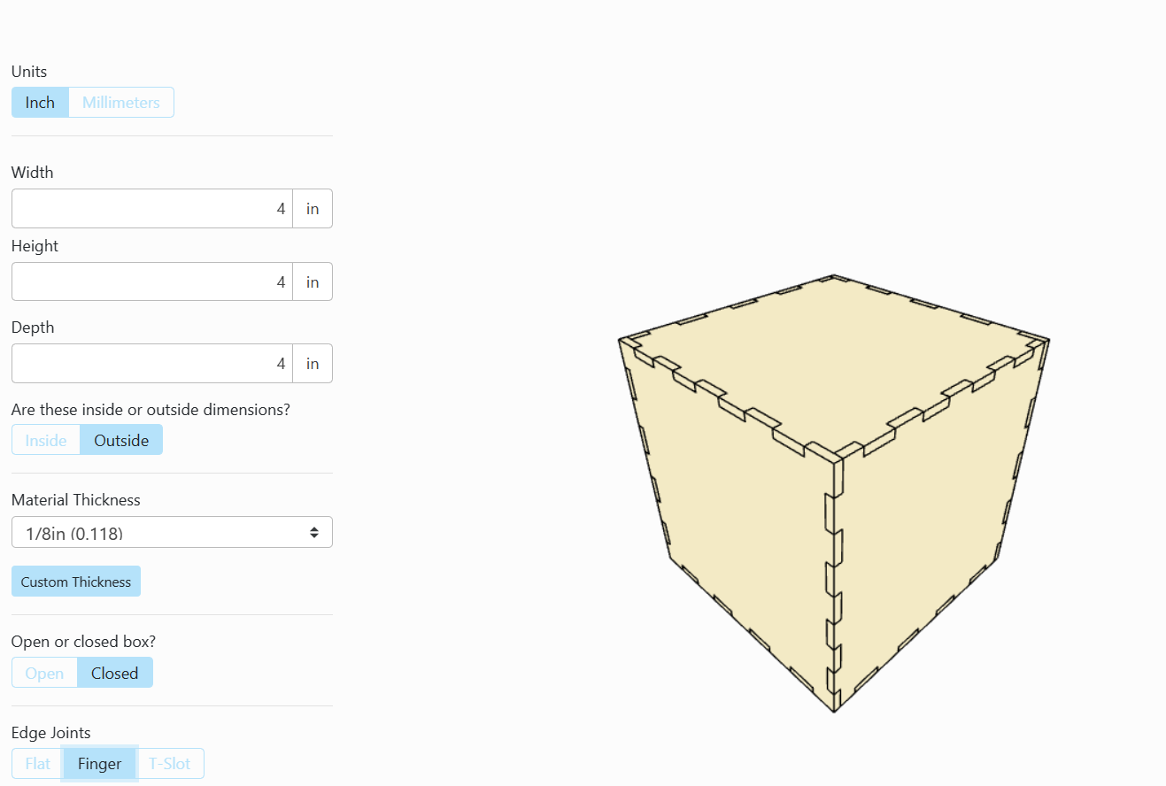Select Finger edge joints
This screenshot has height=786, width=1166.
(99, 763)
